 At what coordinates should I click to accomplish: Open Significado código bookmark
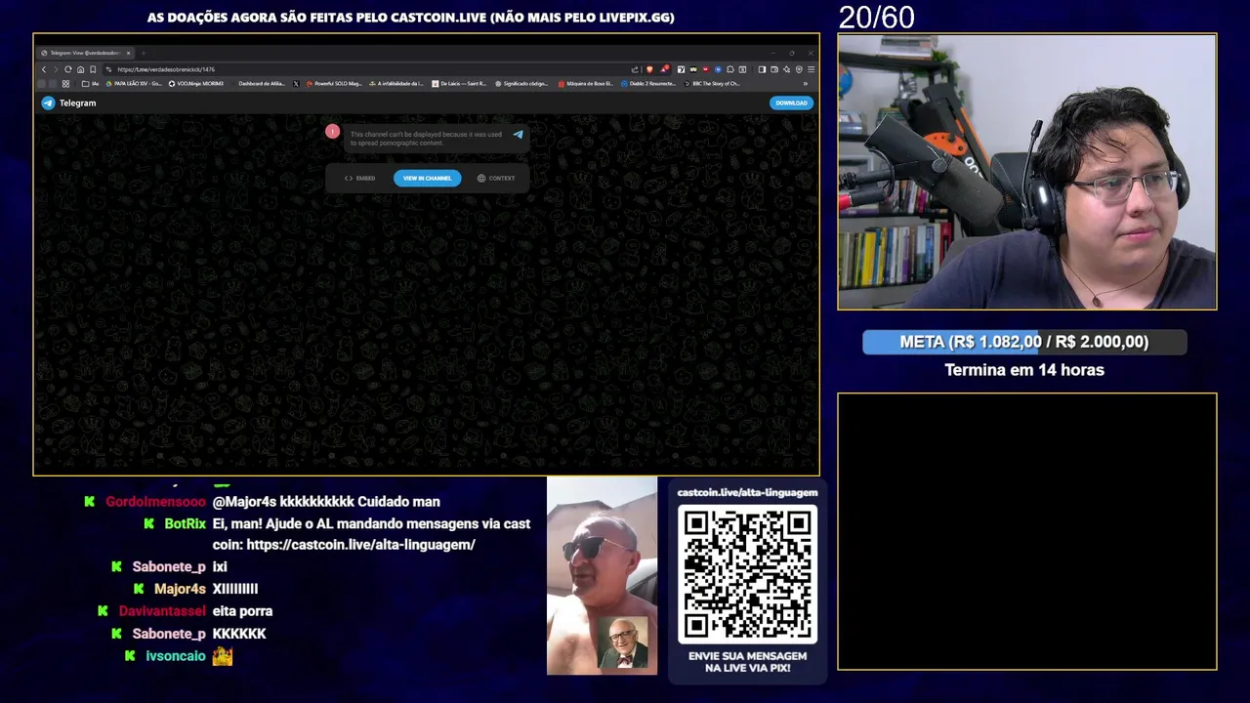(x=522, y=84)
